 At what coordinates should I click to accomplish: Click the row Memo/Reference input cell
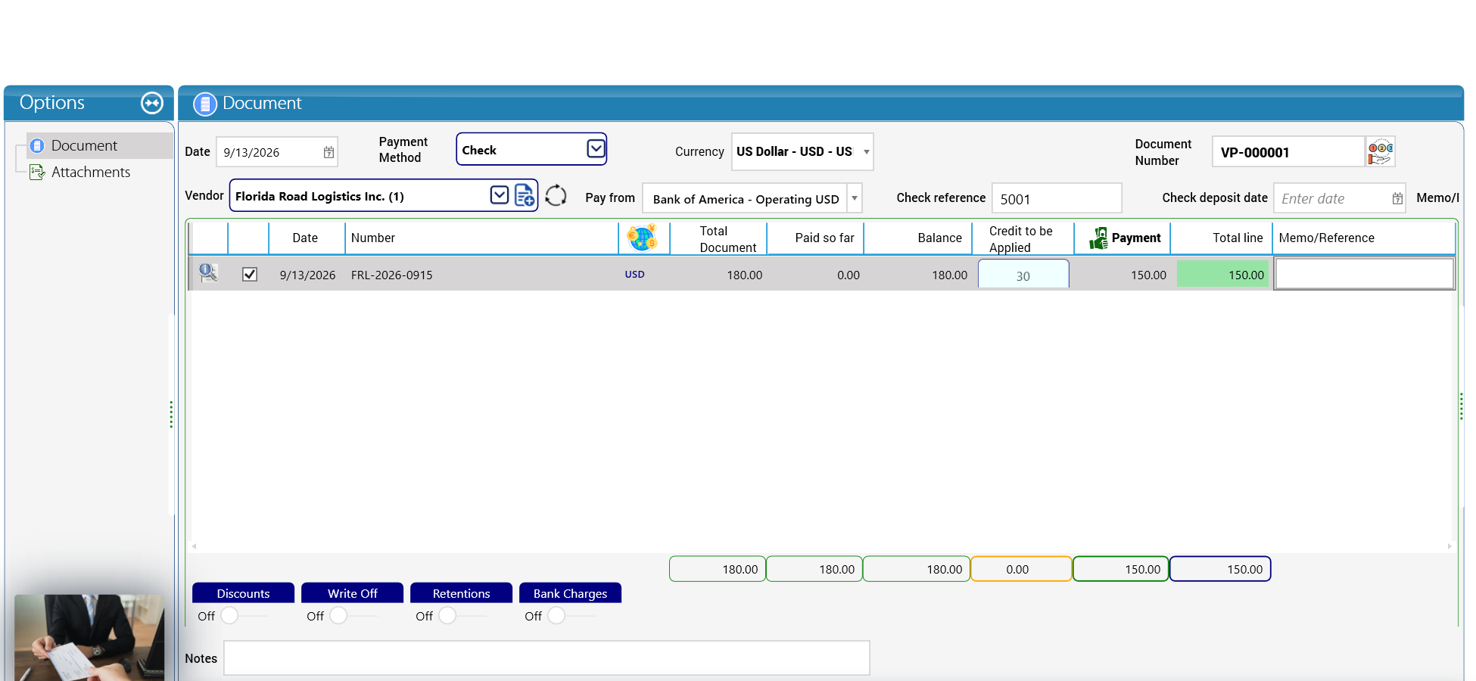[1364, 274]
